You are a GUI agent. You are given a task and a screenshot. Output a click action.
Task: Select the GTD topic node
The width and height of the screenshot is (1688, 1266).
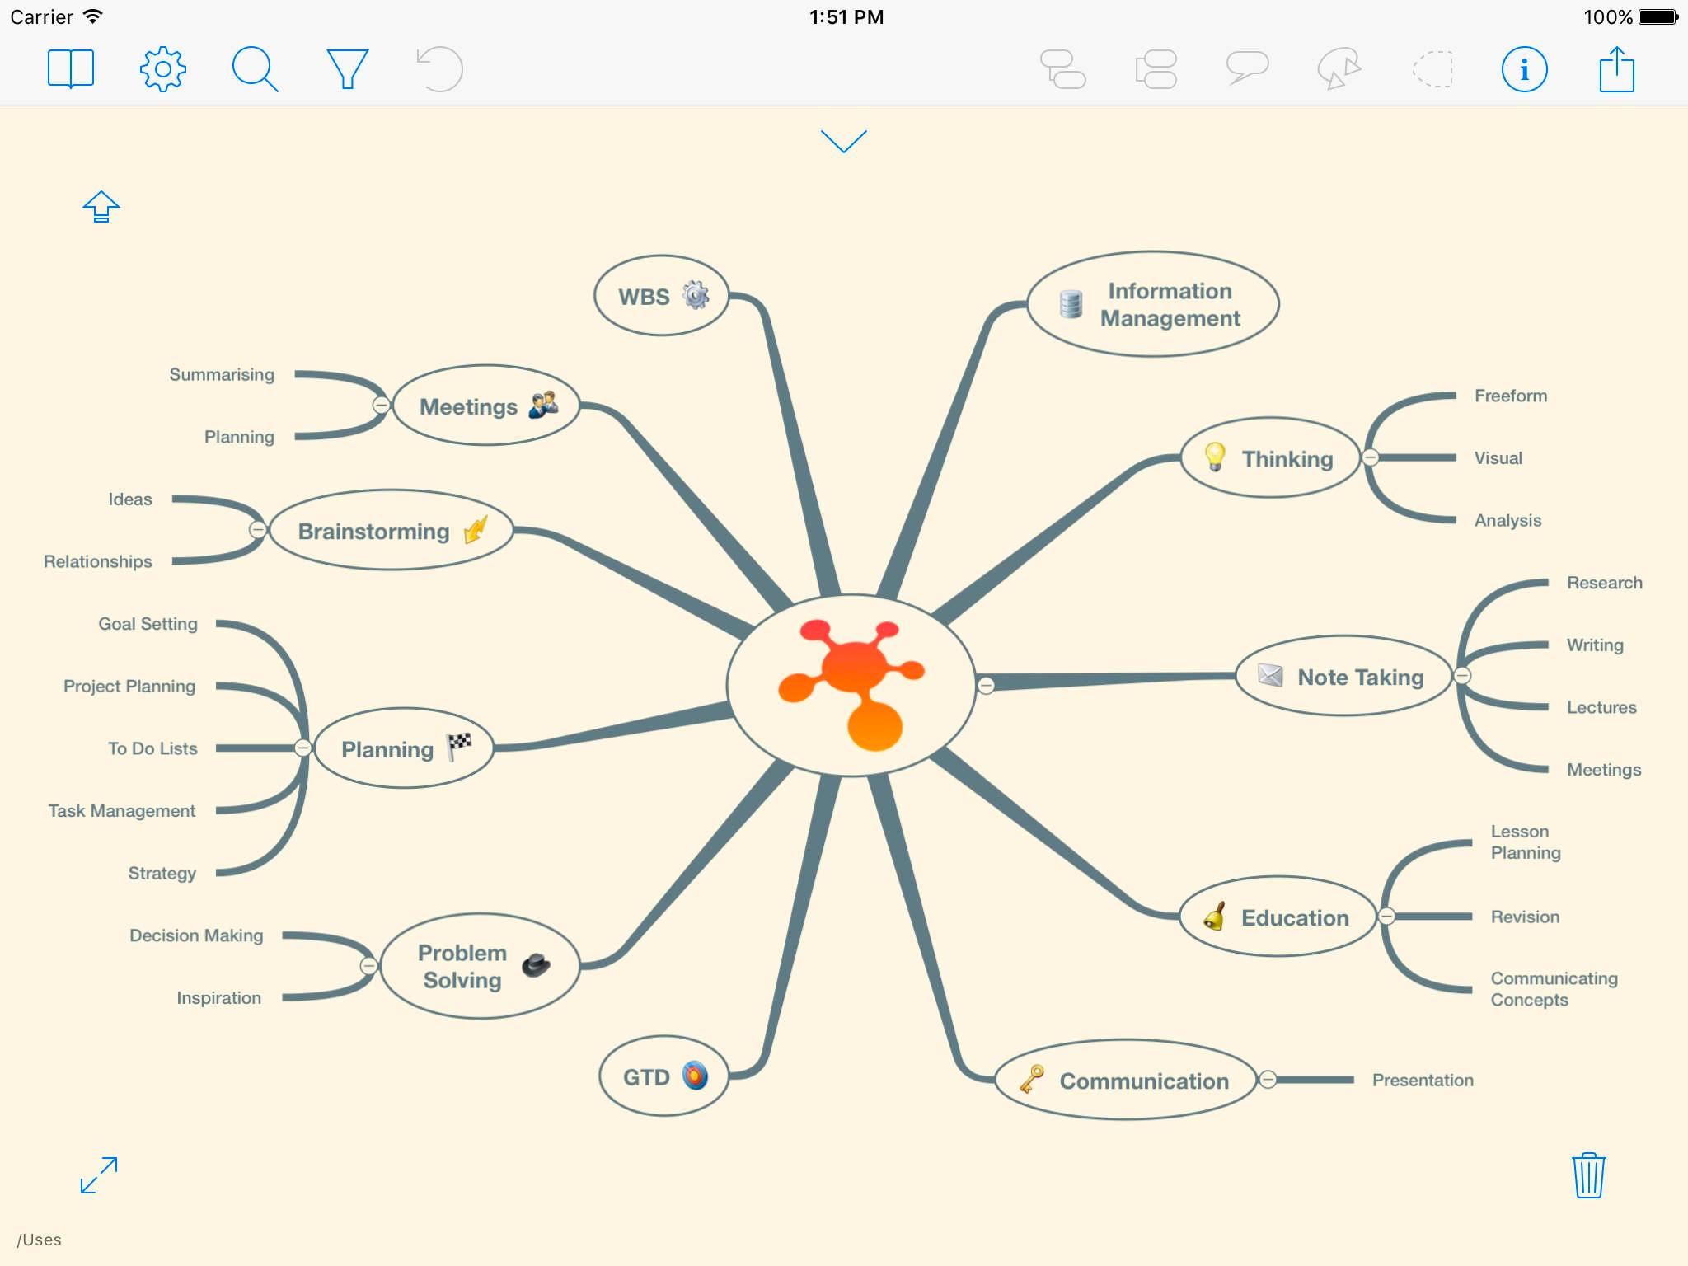click(663, 1076)
